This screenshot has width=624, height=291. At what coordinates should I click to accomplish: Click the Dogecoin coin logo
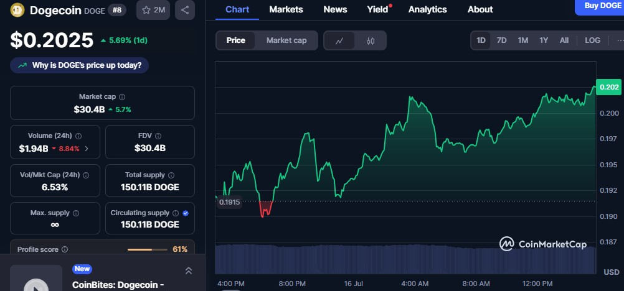pos(17,10)
